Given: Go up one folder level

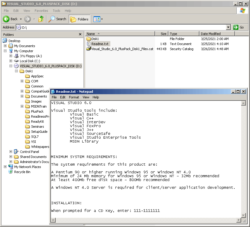Looking at the screenshot, I should [41, 19].
